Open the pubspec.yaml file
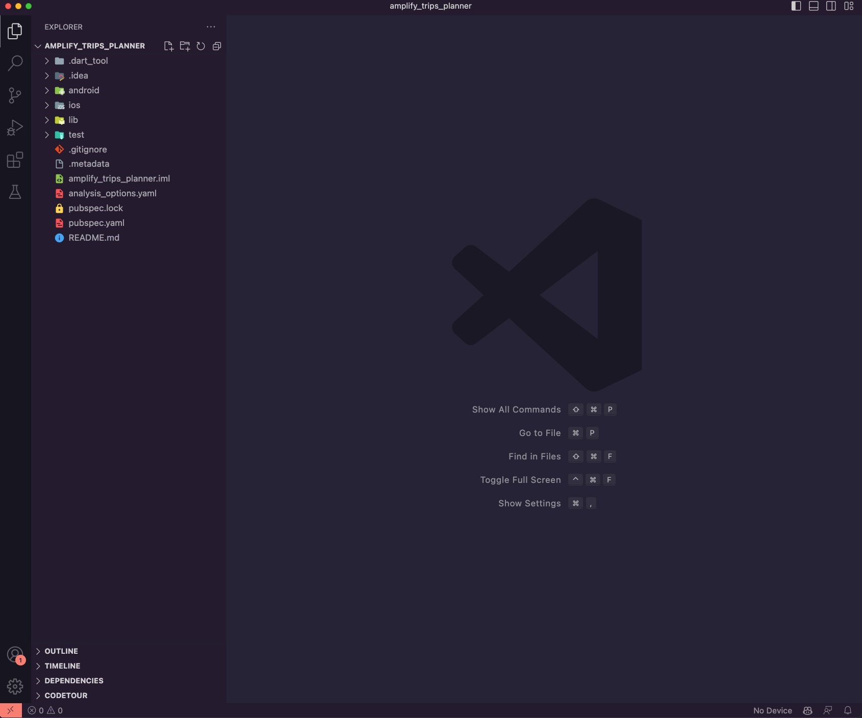862x718 pixels. (x=129, y=223)
